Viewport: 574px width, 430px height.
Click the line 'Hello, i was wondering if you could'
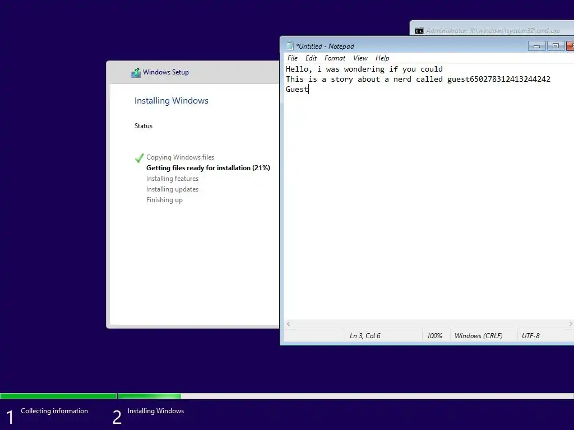(x=364, y=69)
